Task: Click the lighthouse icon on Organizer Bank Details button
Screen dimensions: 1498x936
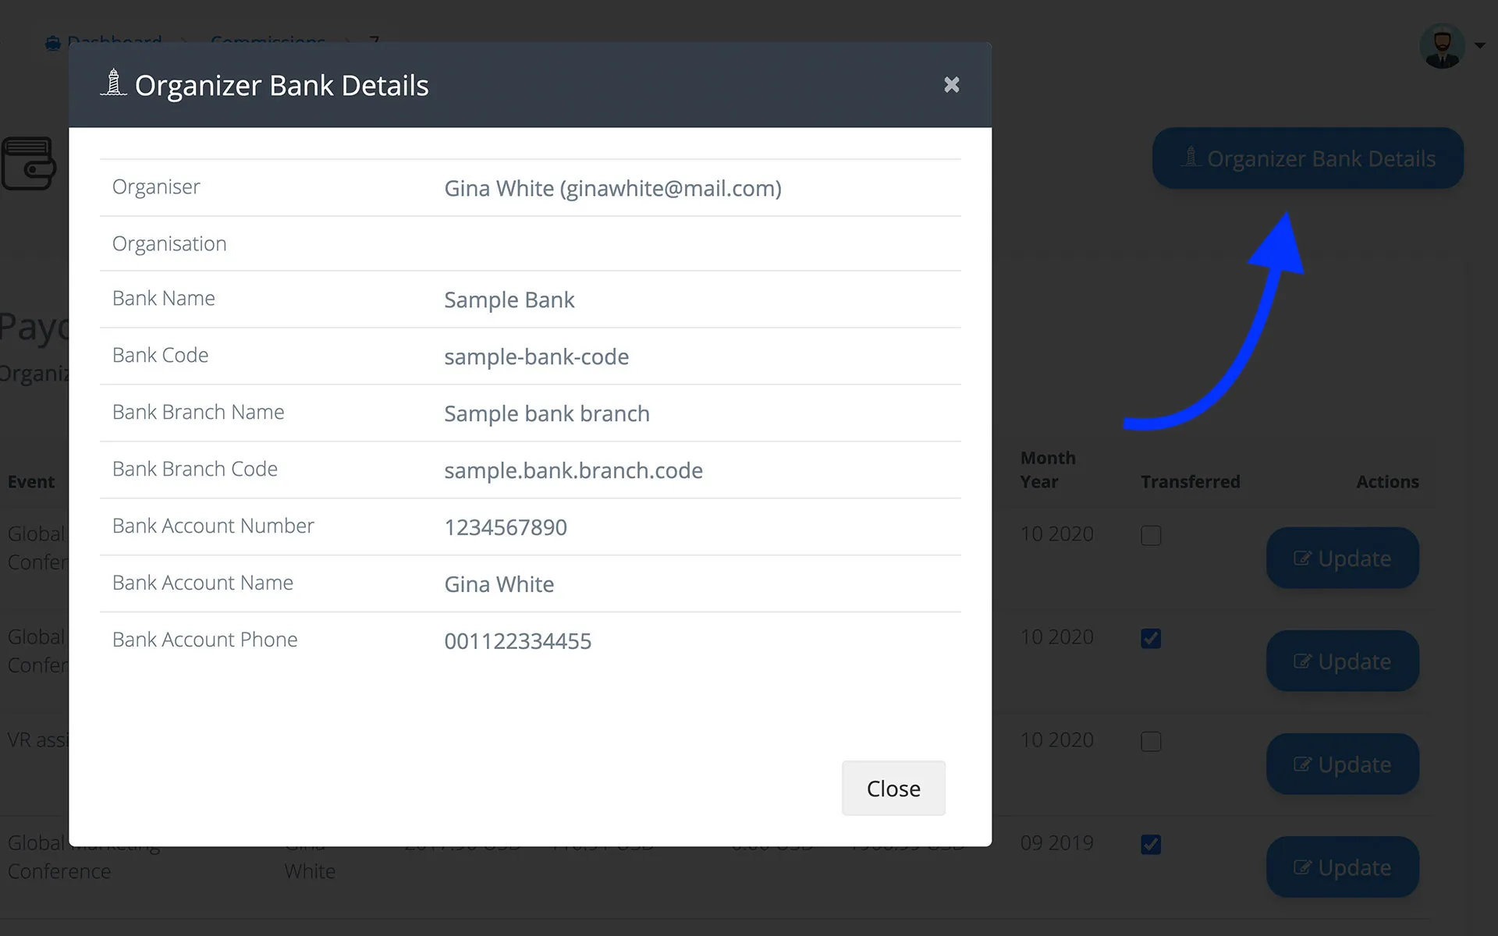Action: (1190, 158)
